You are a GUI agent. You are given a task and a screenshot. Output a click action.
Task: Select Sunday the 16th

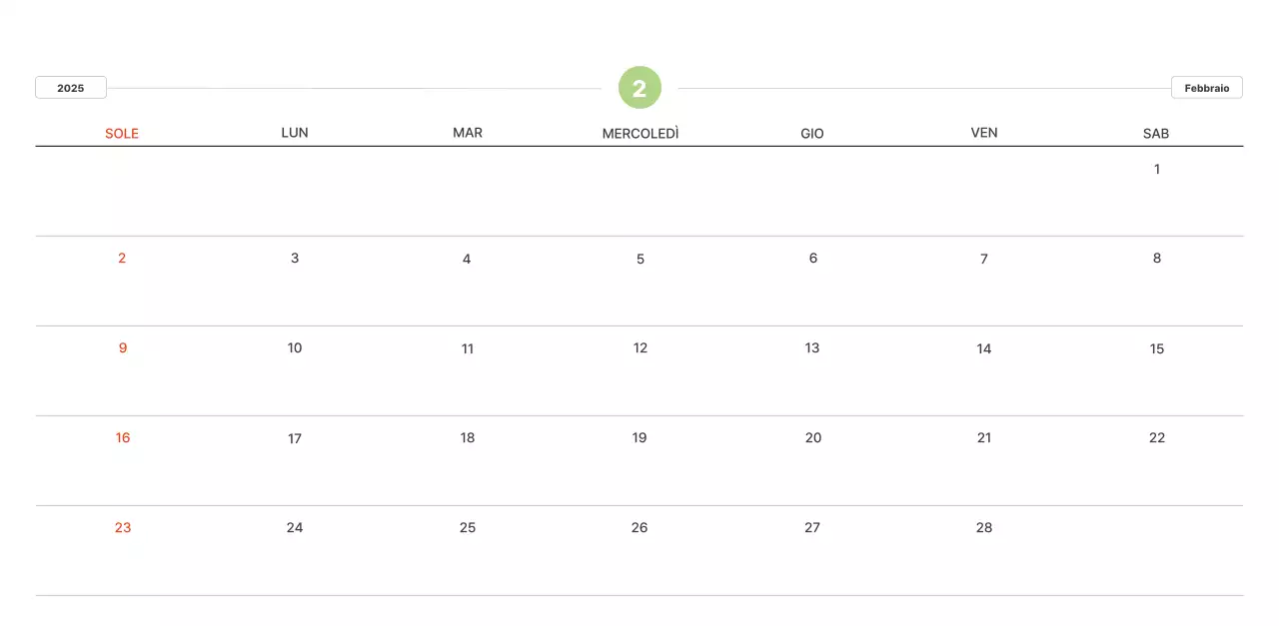(x=123, y=437)
